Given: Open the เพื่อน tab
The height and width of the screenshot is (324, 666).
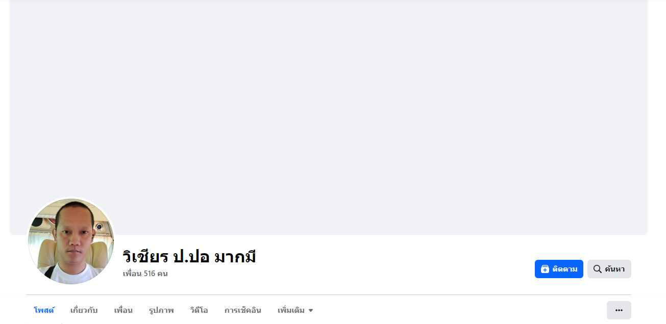Looking at the screenshot, I should pos(124,310).
